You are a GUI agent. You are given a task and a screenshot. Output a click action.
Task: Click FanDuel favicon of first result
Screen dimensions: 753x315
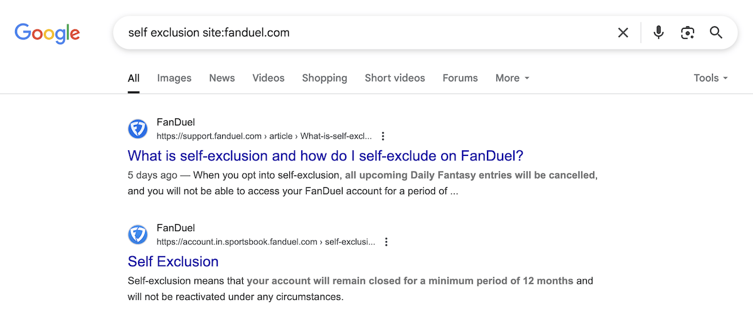(x=137, y=129)
